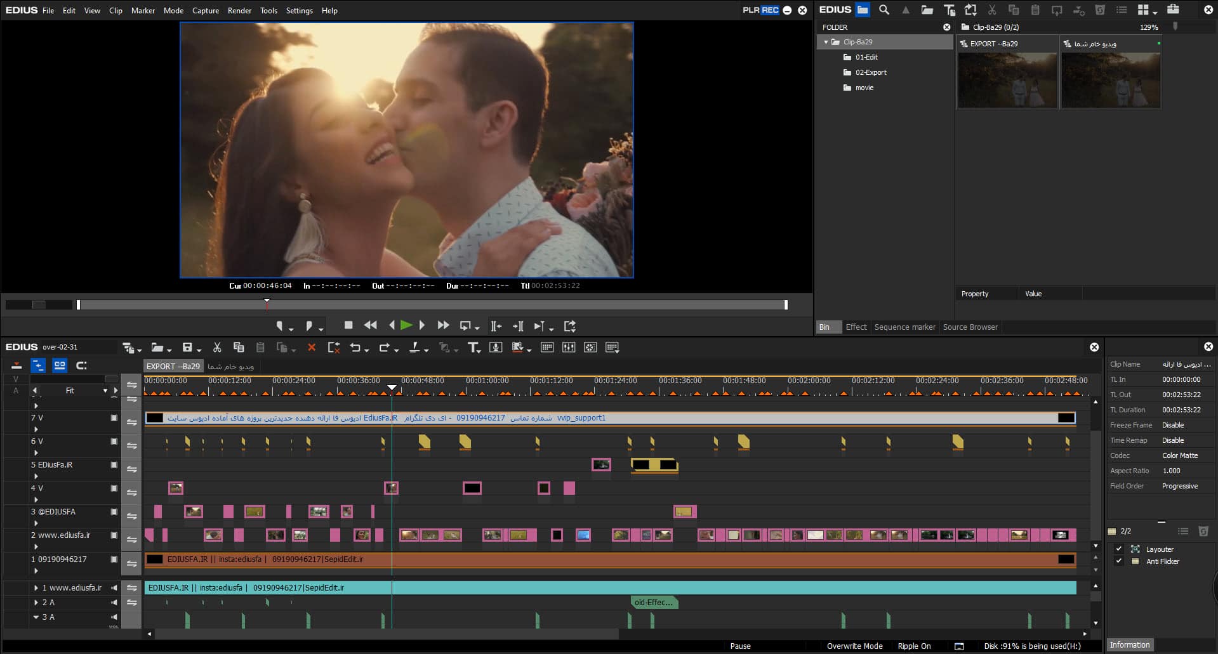Open the File menu

tap(48, 10)
